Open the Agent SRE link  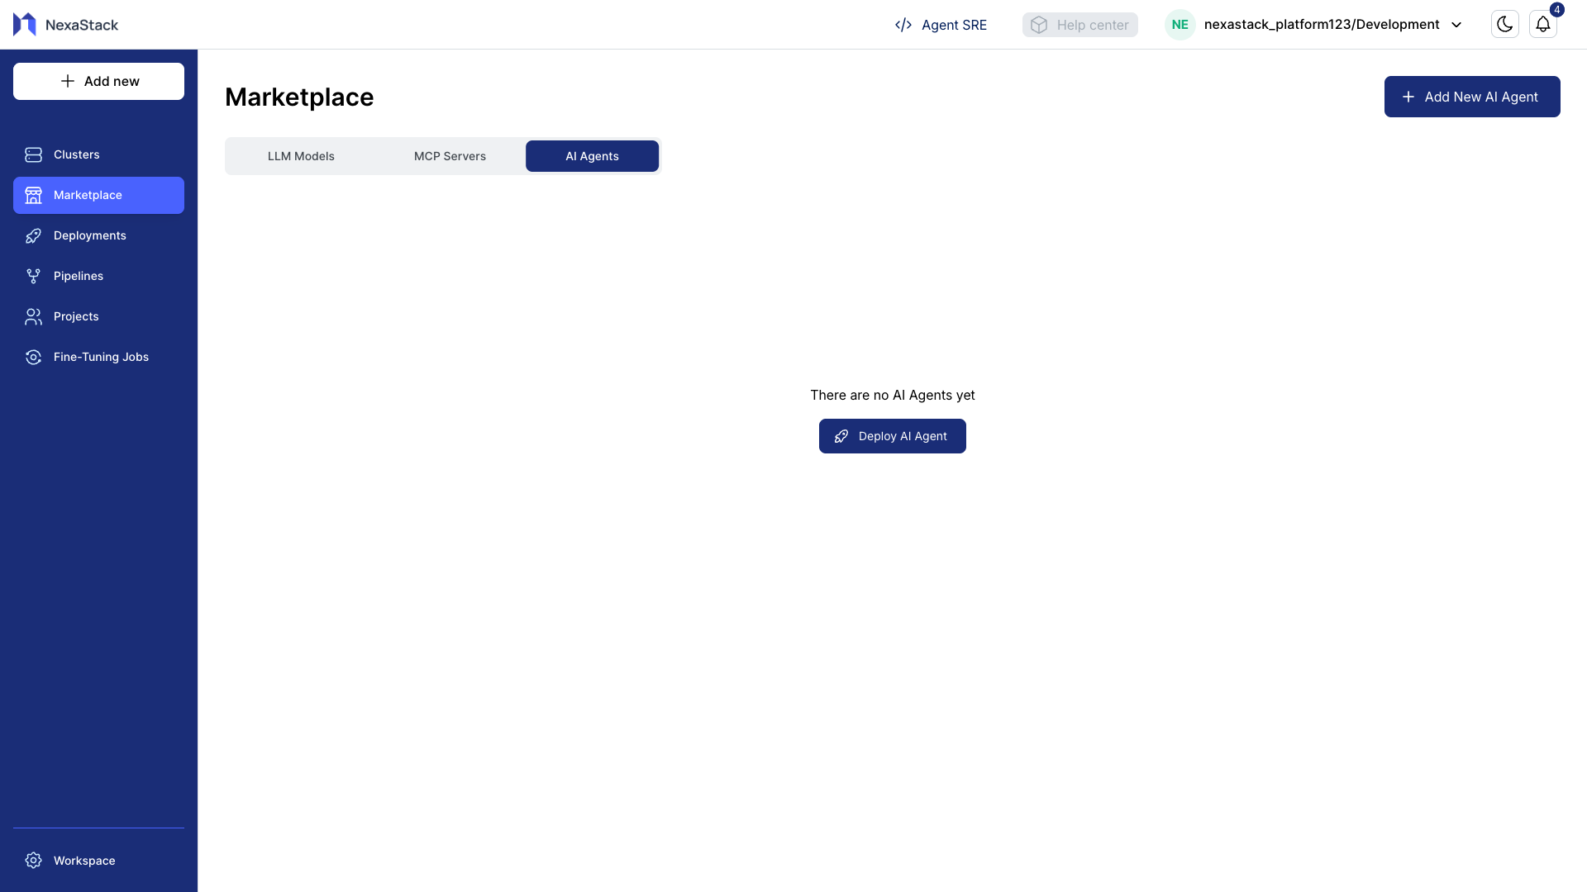click(x=941, y=25)
